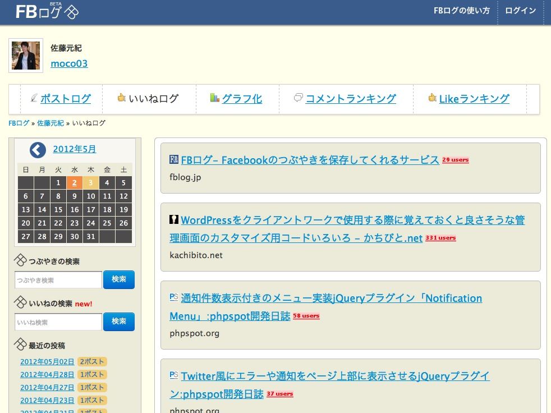Click favicon of Twitter風 article entry

click(x=174, y=375)
